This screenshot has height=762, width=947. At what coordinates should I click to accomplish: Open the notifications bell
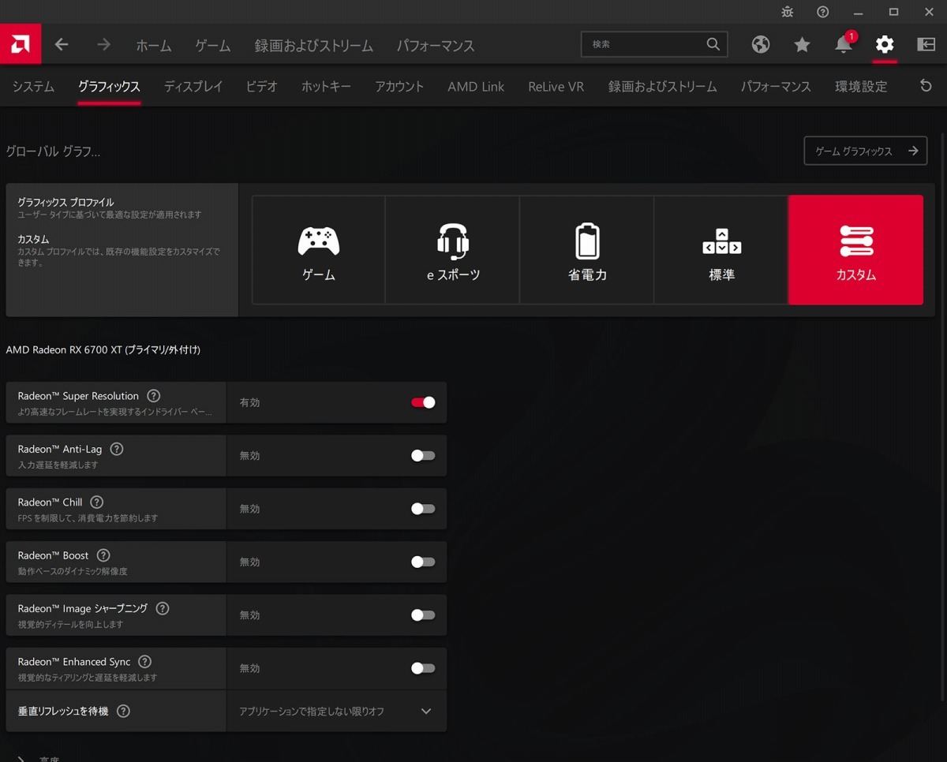tap(844, 45)
